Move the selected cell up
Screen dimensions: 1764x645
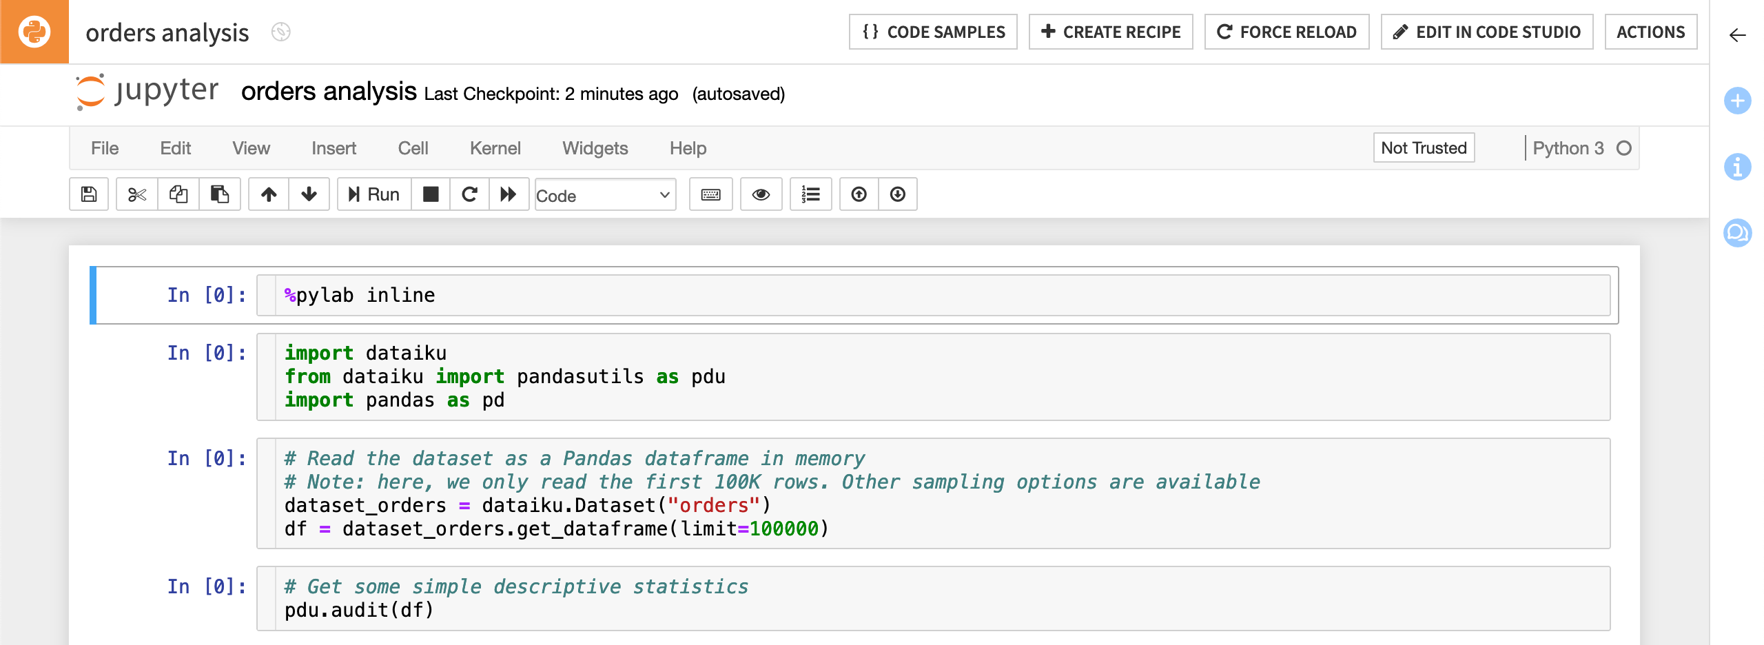tap(267, 194)
